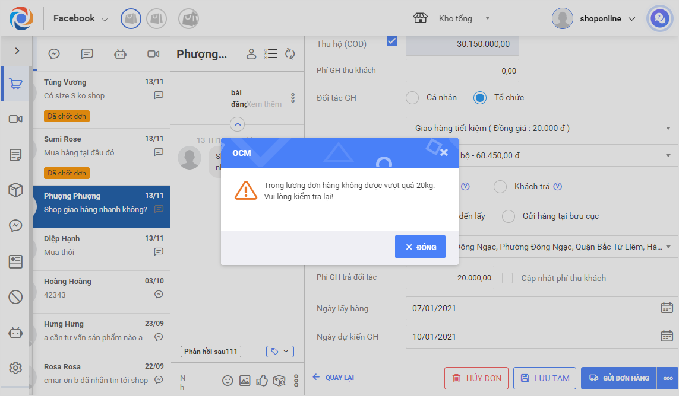Open the Rosa Rosa conversation
The width and height of the screenshot is (679, 396).
102,375
